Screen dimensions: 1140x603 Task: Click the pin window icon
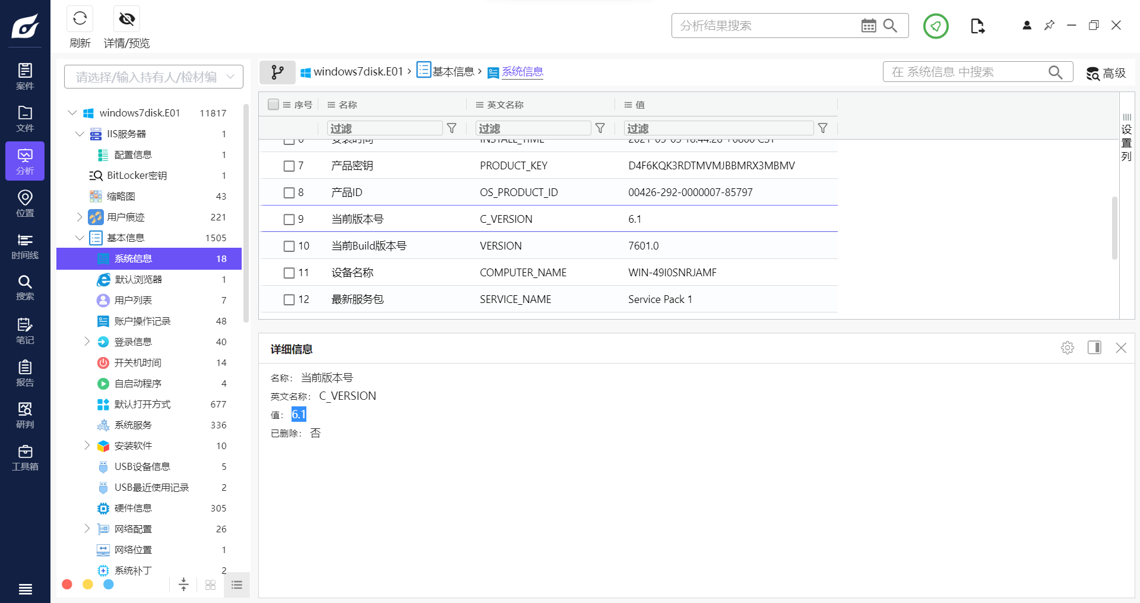tap(1049, 25)
